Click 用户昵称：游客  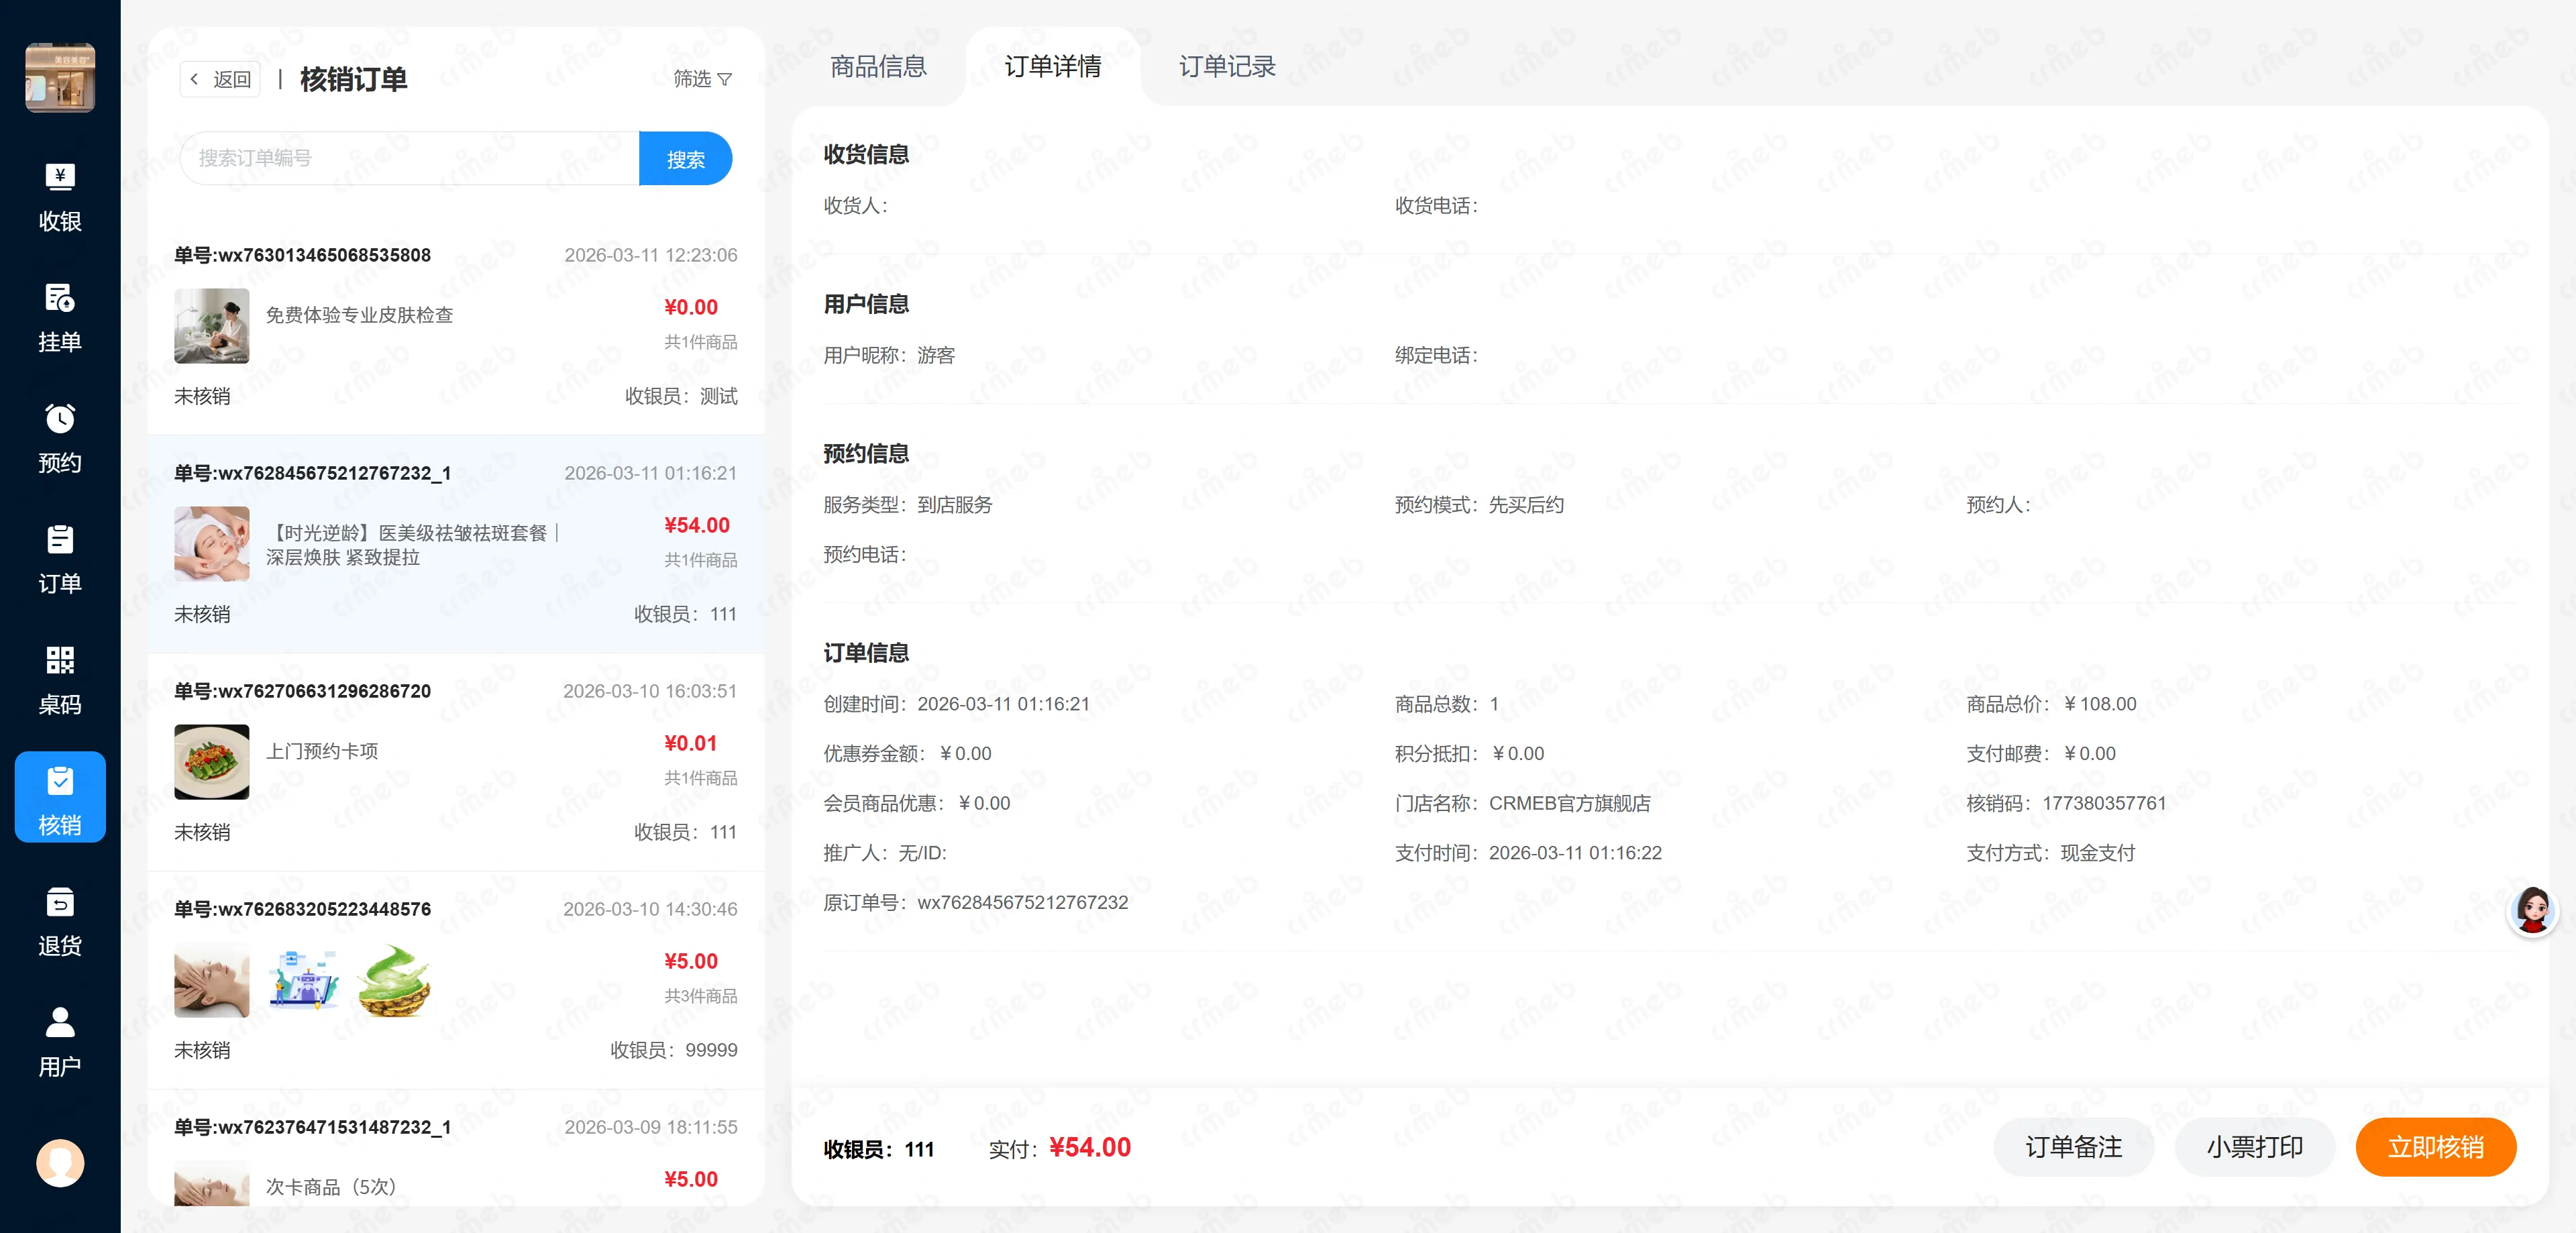(x=889, y=355)
